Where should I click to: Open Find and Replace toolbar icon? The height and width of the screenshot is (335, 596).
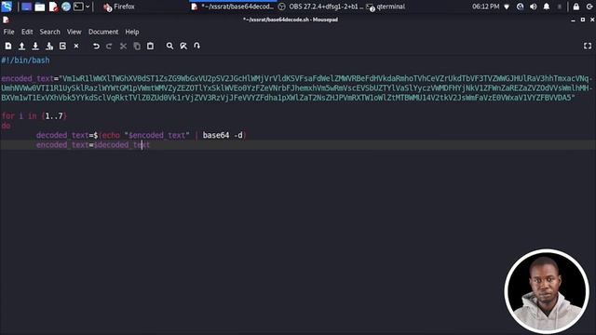pos(183,46)
